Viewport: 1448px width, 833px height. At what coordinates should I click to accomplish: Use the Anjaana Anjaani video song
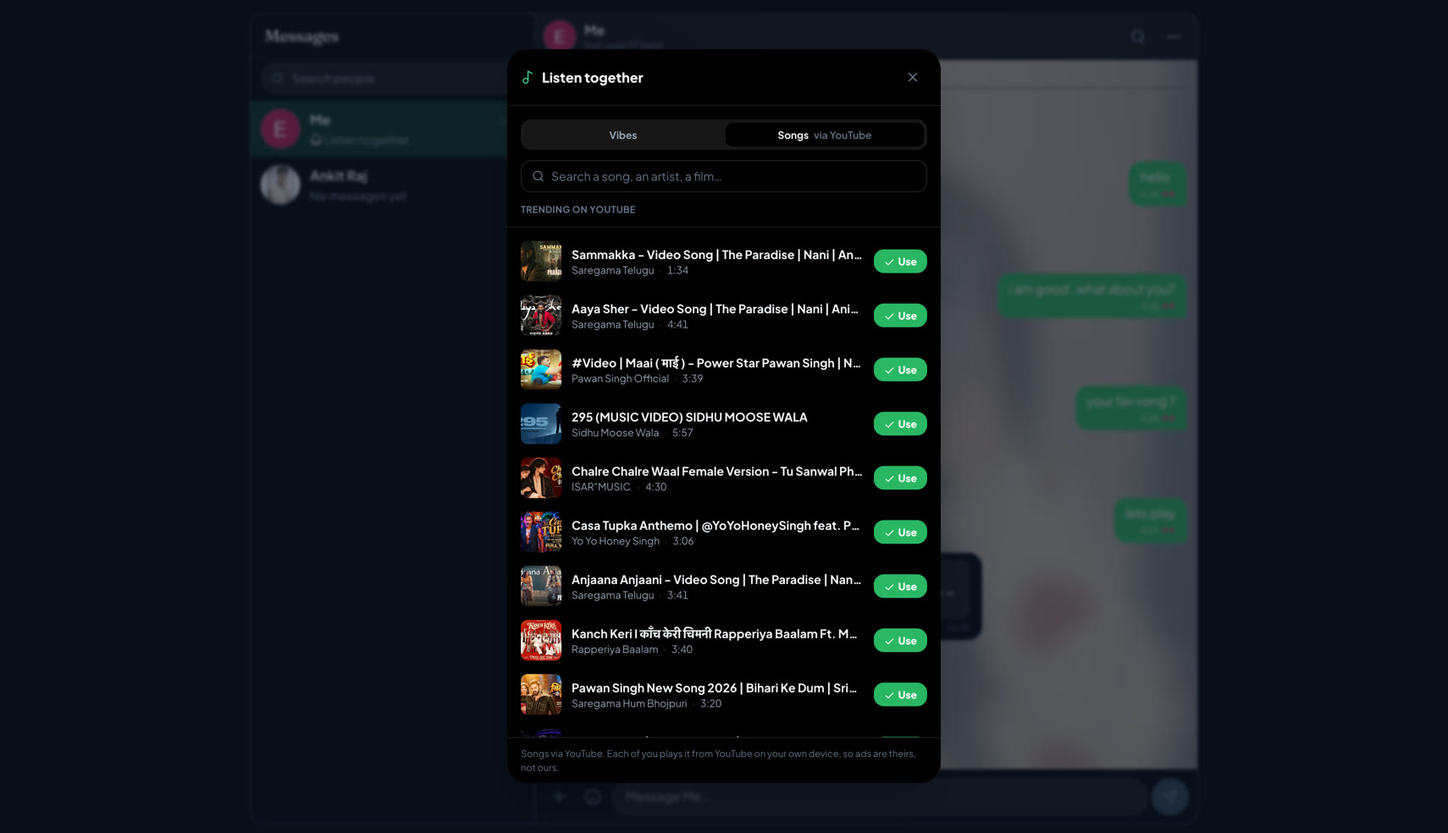point(900,587)
